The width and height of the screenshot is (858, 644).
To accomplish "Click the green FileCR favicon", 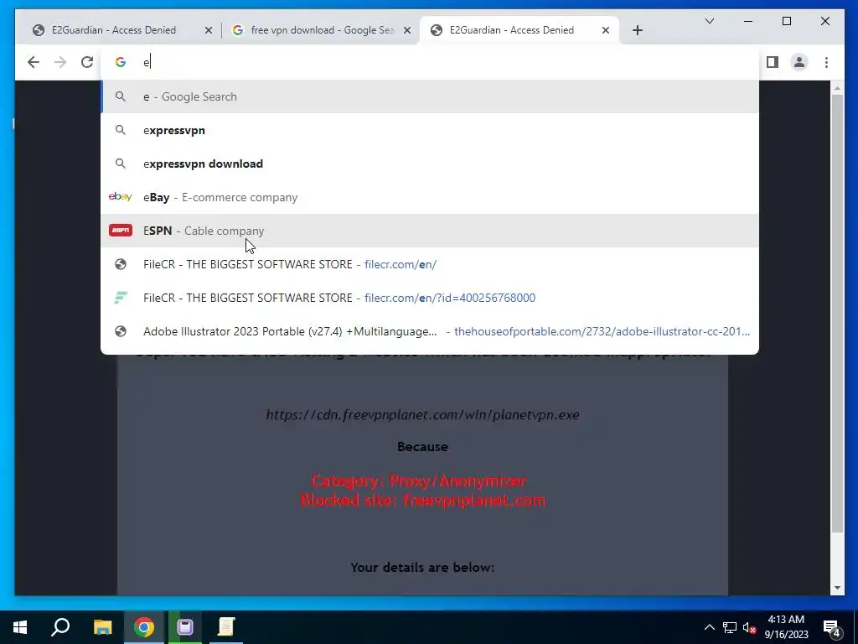I will [x=121, y=298].
